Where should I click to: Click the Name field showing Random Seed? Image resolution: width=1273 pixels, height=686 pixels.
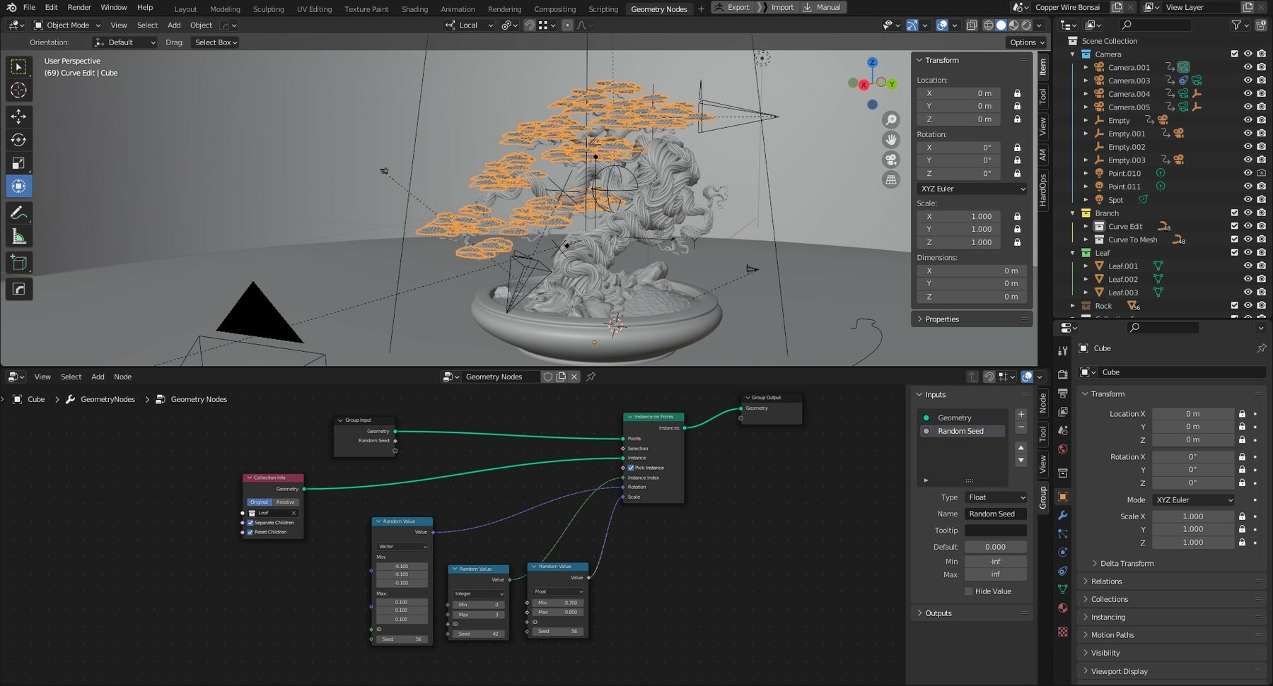click(x=995, y=514)
